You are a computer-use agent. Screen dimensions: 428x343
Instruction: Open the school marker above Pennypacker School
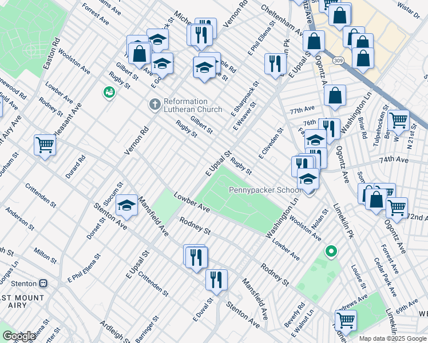click(308, 180)
